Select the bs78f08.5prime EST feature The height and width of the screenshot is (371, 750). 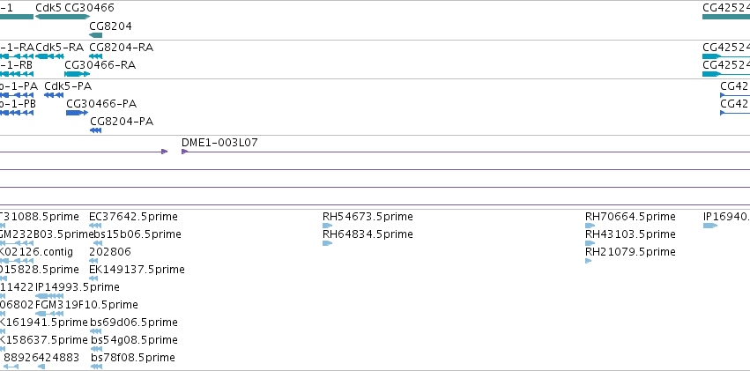click(97, 367)
